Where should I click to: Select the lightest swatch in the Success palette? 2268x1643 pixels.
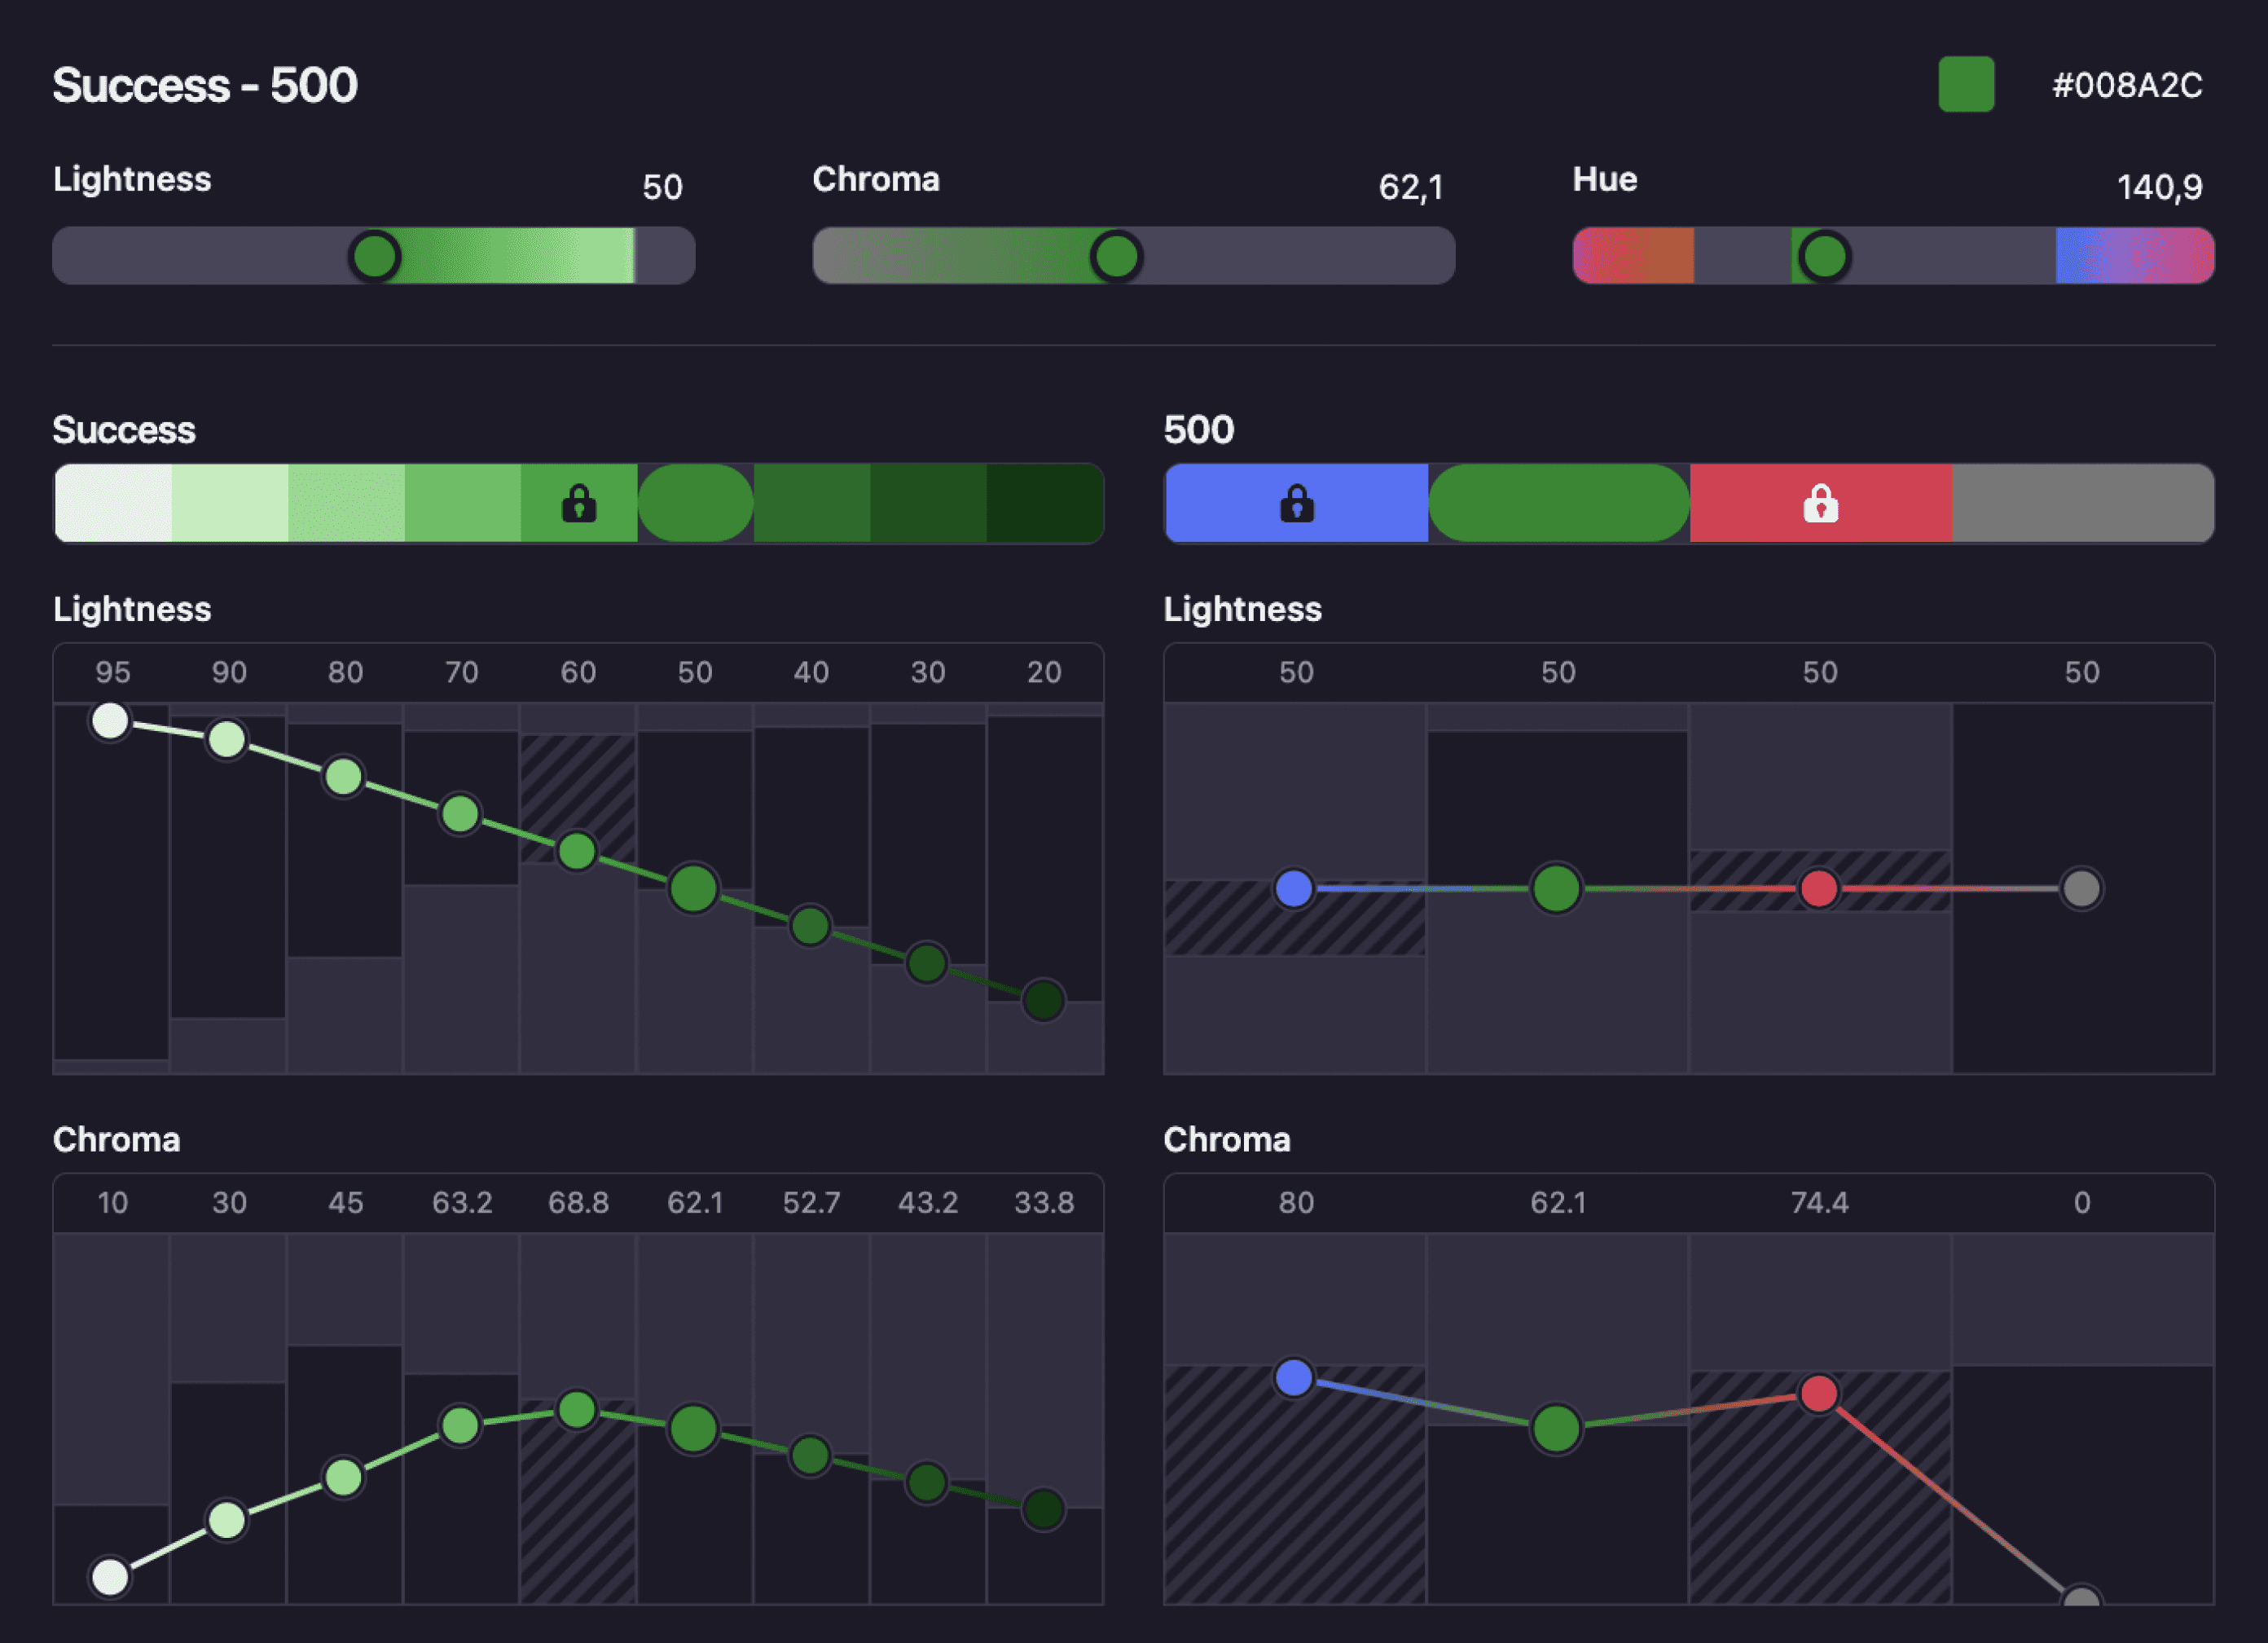[x=110, y=504]
